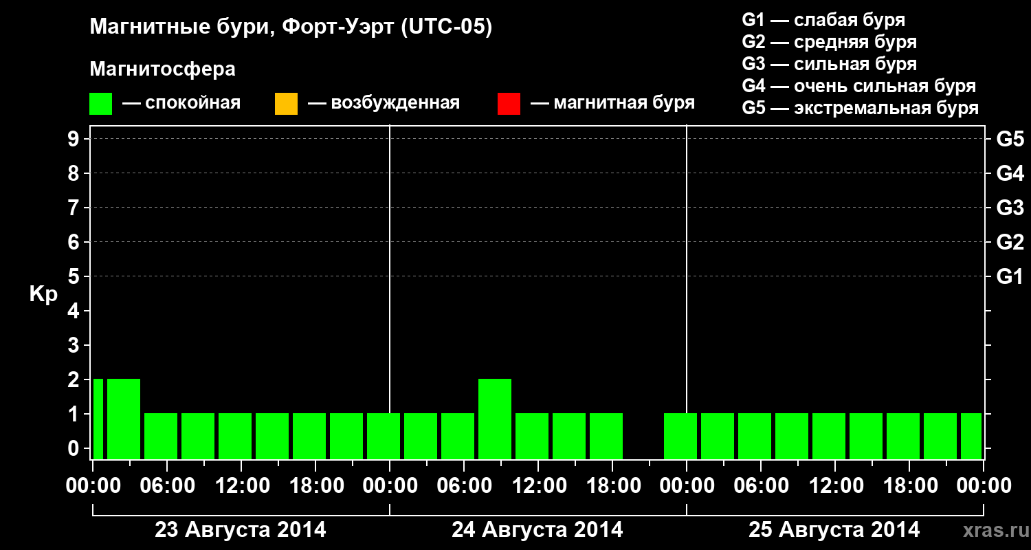
Task: Click the '12:00' time label for 24 August
Action: point(538,486)
